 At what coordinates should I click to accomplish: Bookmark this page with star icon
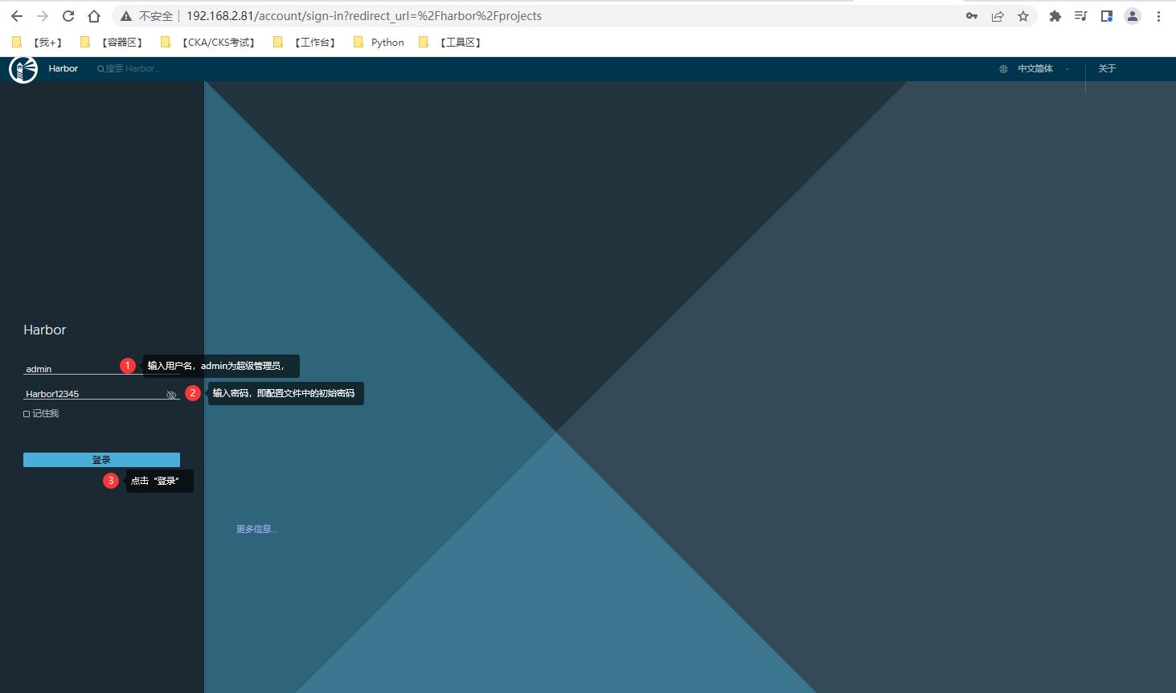[1023, 16]
